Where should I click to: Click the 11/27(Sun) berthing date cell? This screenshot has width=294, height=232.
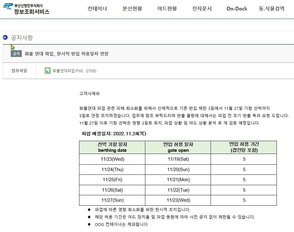click(112, 200)
